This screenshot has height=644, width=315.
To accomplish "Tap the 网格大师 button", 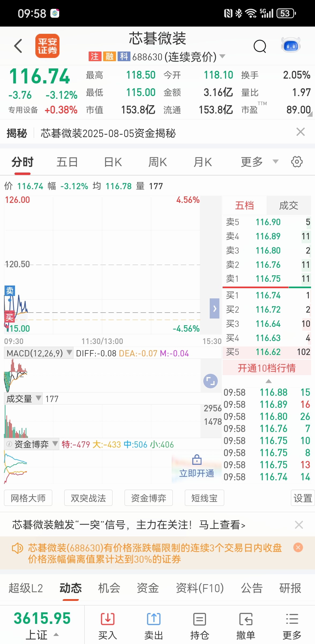I will click(28, 498).
